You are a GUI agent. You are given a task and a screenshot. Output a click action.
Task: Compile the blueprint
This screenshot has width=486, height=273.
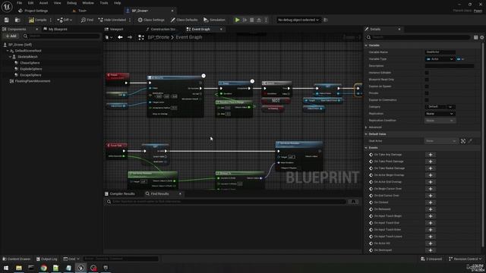[x=37, y=20]
